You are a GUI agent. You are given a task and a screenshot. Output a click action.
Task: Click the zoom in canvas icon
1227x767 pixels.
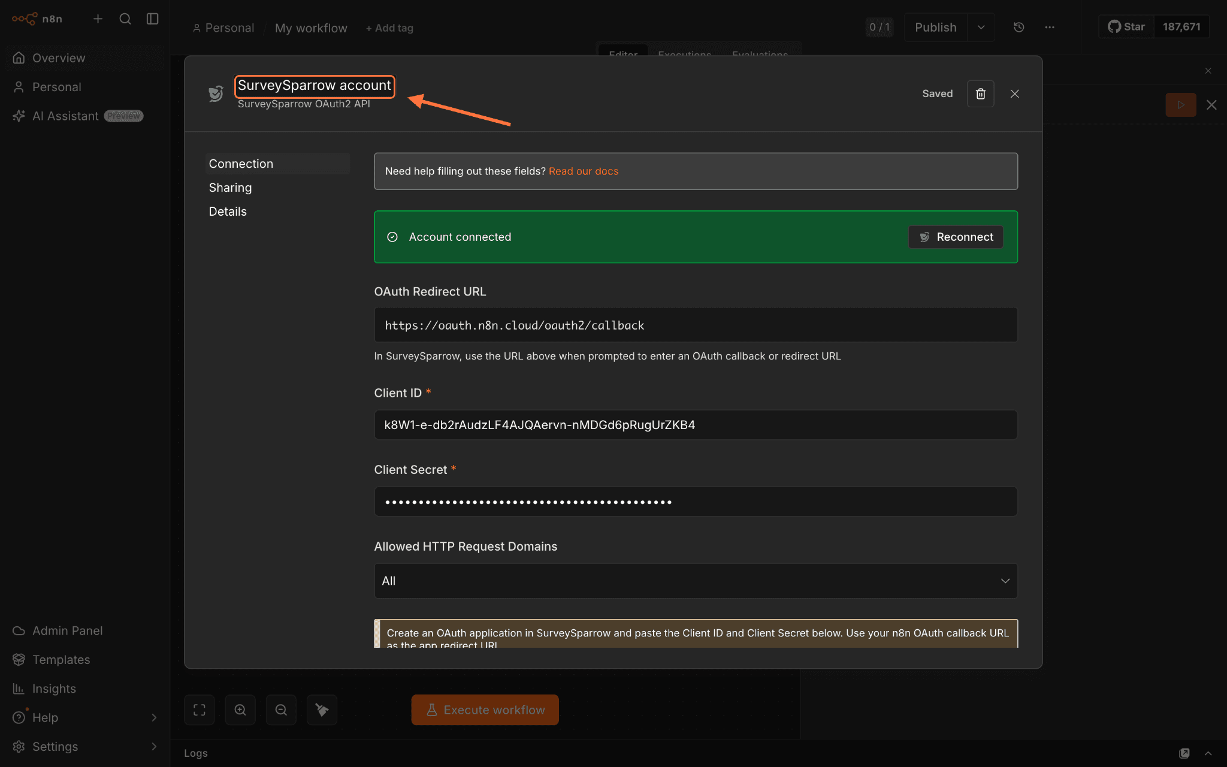click(240, 710)
